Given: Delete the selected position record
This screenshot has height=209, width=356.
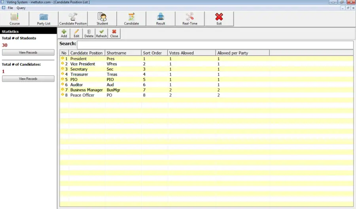Looking at the screenshot, I should click(x=89, y=33).
